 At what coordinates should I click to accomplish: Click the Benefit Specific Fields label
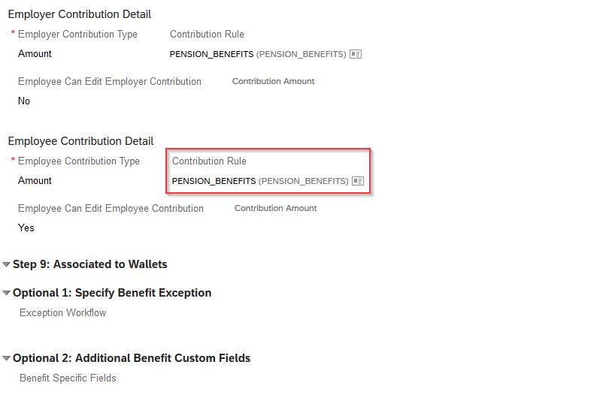[68, 378]
